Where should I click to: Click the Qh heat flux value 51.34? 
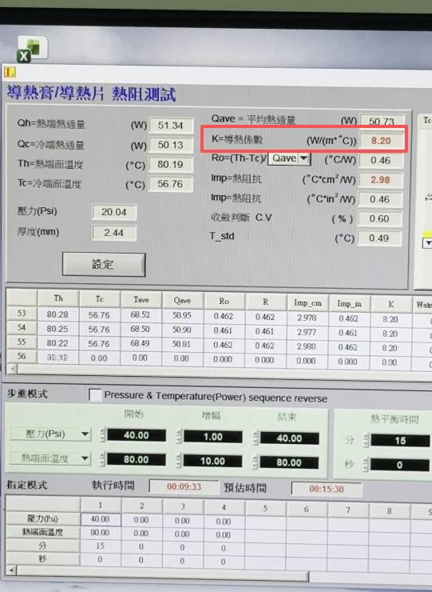point(171,126)
